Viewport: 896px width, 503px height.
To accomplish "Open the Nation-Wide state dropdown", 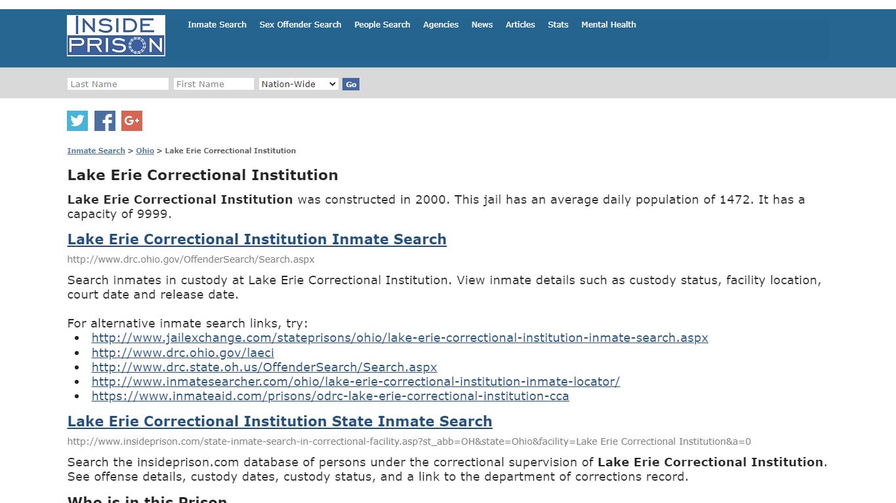I will [x=298, y=84].
